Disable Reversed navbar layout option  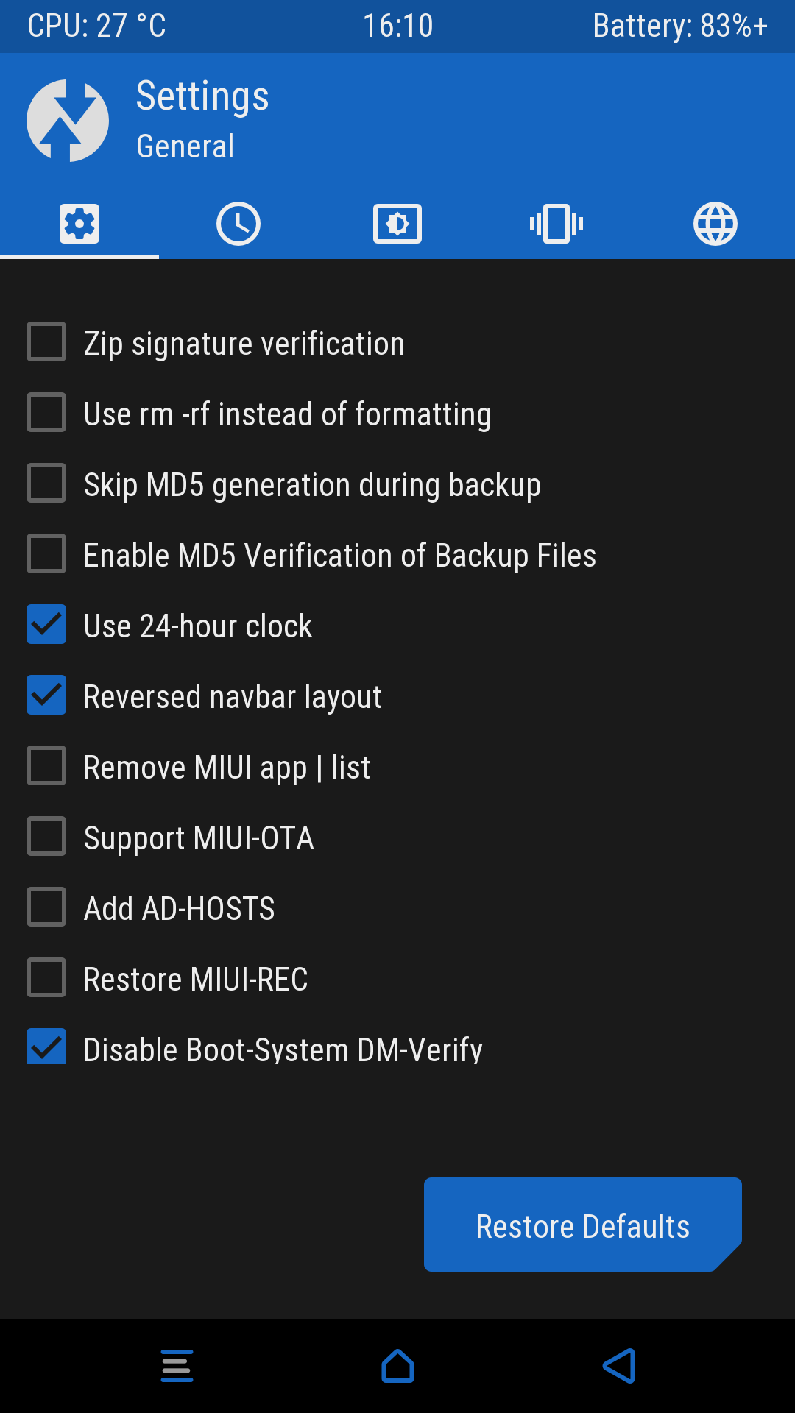[x=46, y=695]
